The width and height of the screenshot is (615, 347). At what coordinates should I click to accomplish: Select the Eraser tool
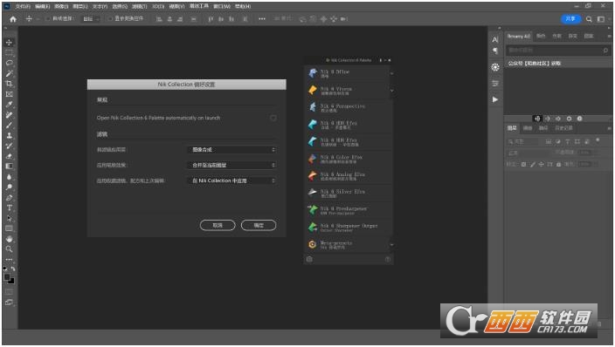9,156
